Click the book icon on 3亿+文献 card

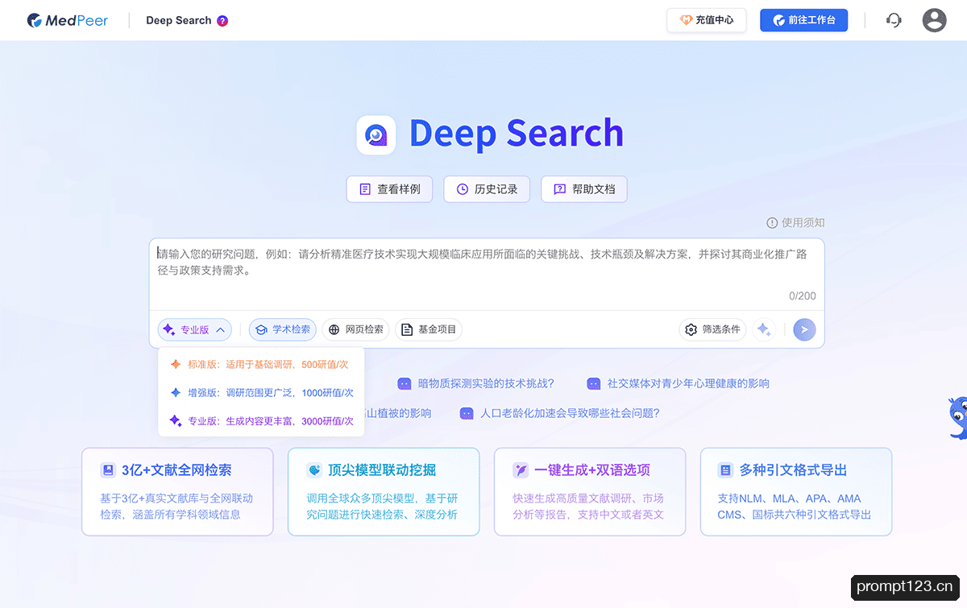click(x=108, y=470)
